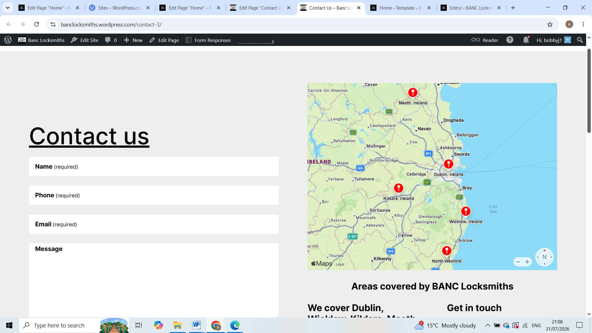Viewport: 592px width, 333px height.
Task: Open Form Responses
Action: tap(208, 40)
